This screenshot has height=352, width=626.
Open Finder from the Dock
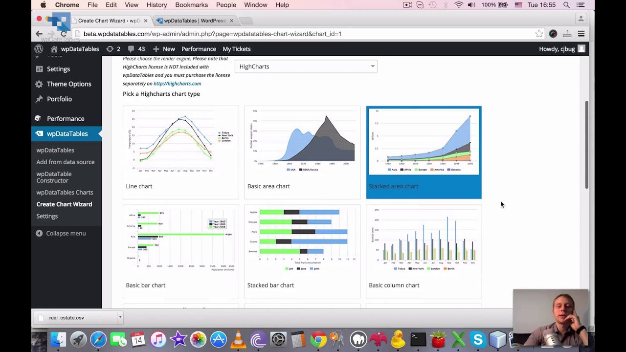point(58,339)
